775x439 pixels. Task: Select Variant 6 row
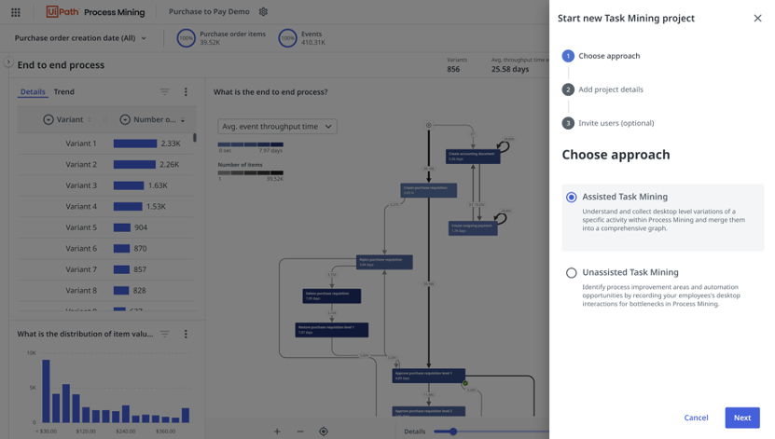coord(105,248)
